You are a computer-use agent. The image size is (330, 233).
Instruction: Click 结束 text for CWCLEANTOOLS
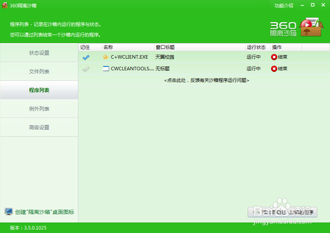pos(282,69)
